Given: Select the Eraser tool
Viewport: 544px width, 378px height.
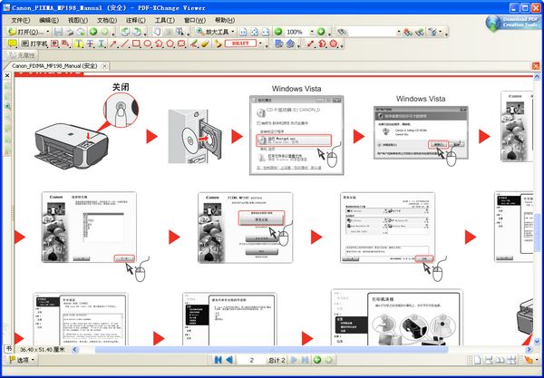Looking at the screenshot, I should point(206,44).
